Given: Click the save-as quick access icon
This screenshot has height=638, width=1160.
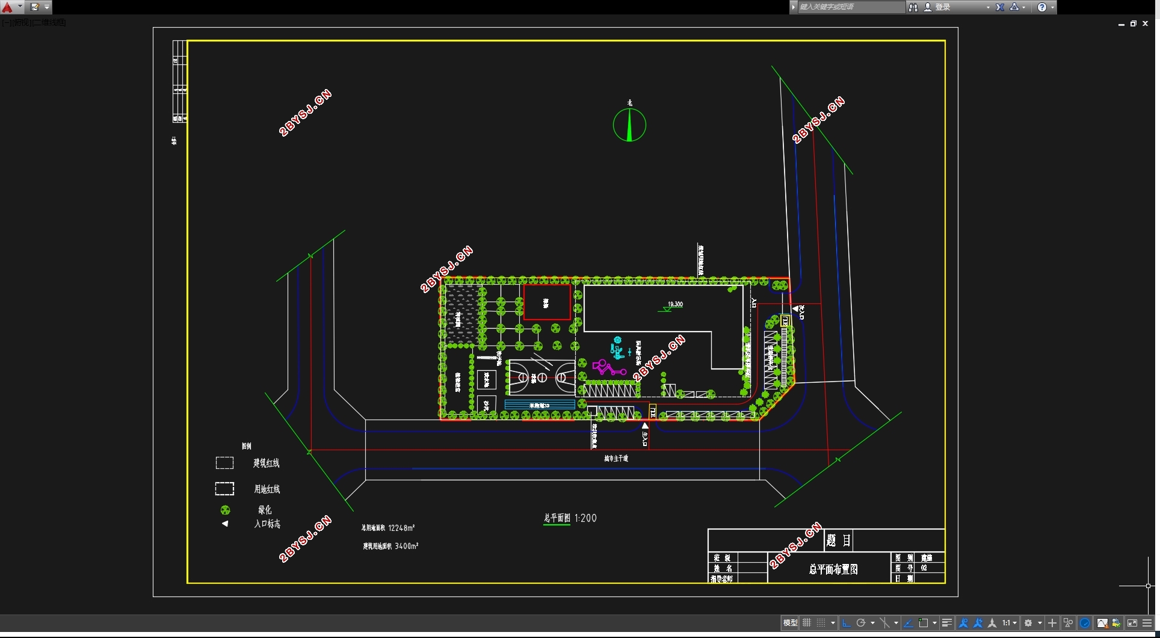Looking at the screenshot, I should click(x=35, y=7).
